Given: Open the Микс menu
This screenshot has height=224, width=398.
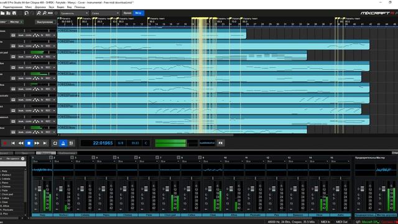Looking at the screenshot, I should (x=29, y=7).
